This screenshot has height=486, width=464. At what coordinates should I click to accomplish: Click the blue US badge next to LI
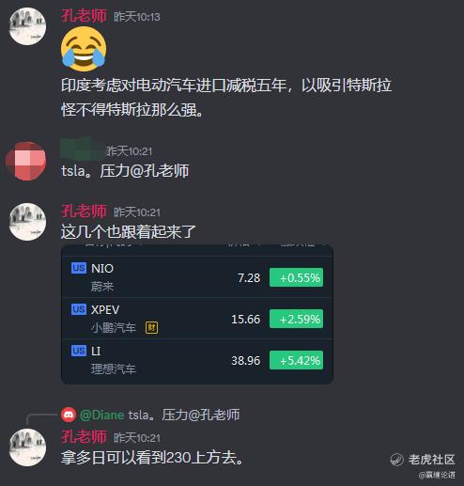click(79, 351)
